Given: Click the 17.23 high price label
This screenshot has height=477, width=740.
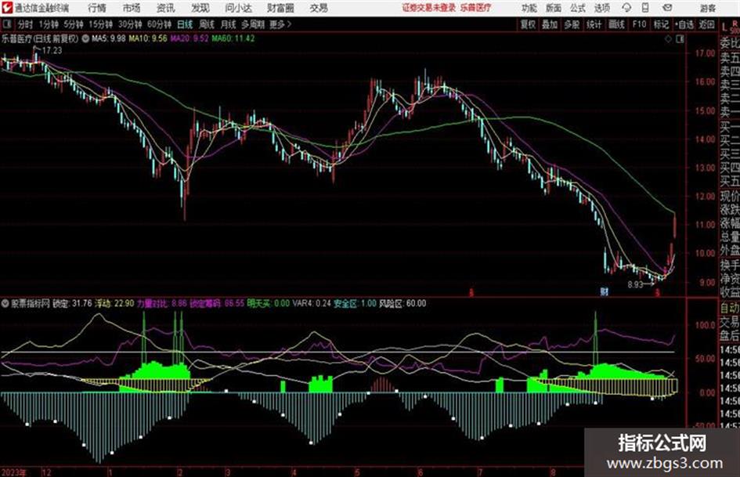Looking at the screenshot, I should 52,51.
